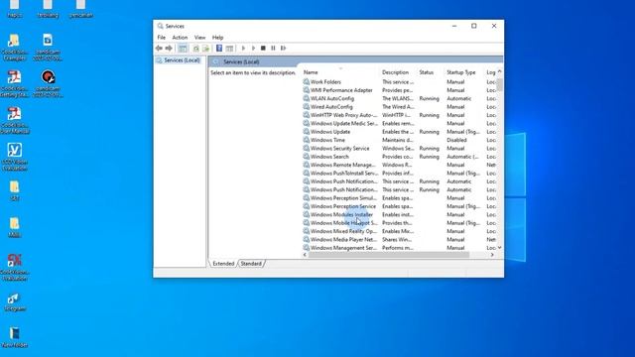
Task: Select the Windows Perception Simul... service
Action: pyautogui.click(x=343, y=198)
